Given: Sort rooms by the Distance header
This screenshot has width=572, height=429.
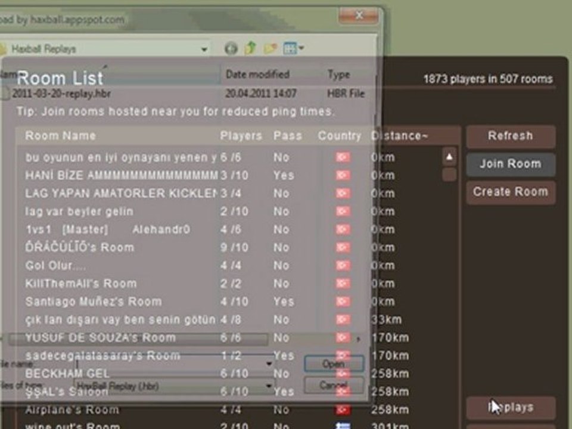Looking at the screenshot, I should point(399,136).
